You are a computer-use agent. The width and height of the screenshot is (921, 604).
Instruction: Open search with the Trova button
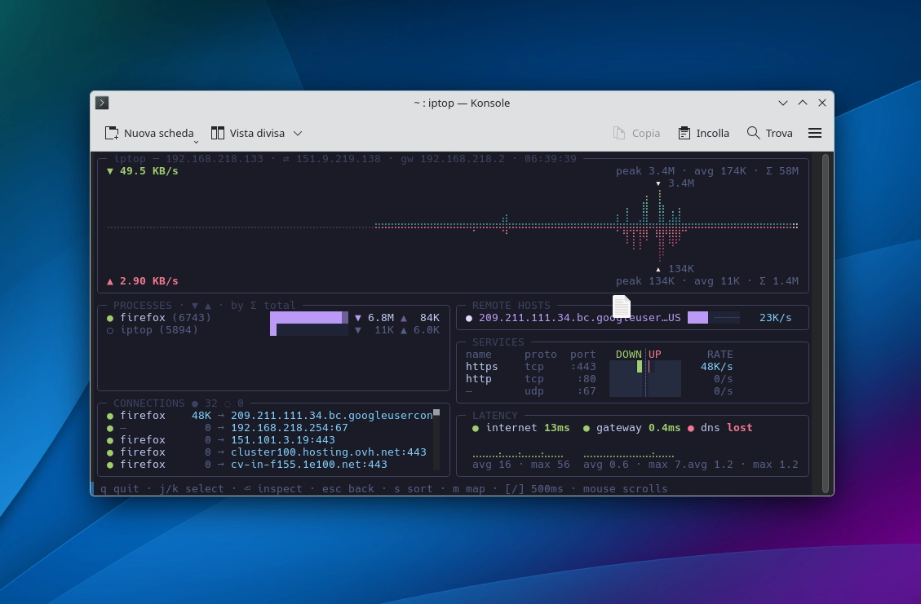(769, 133)
